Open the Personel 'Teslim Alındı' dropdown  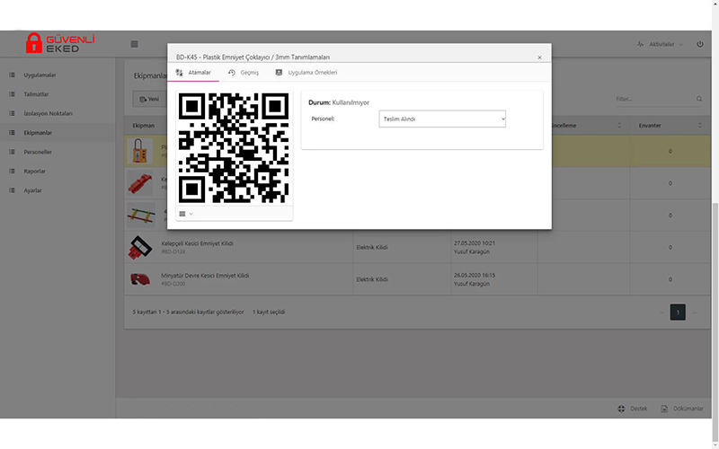pos(443,119)
